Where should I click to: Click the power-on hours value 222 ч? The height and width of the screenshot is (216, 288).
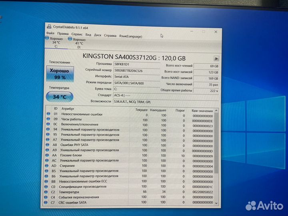tap(206, 91)
